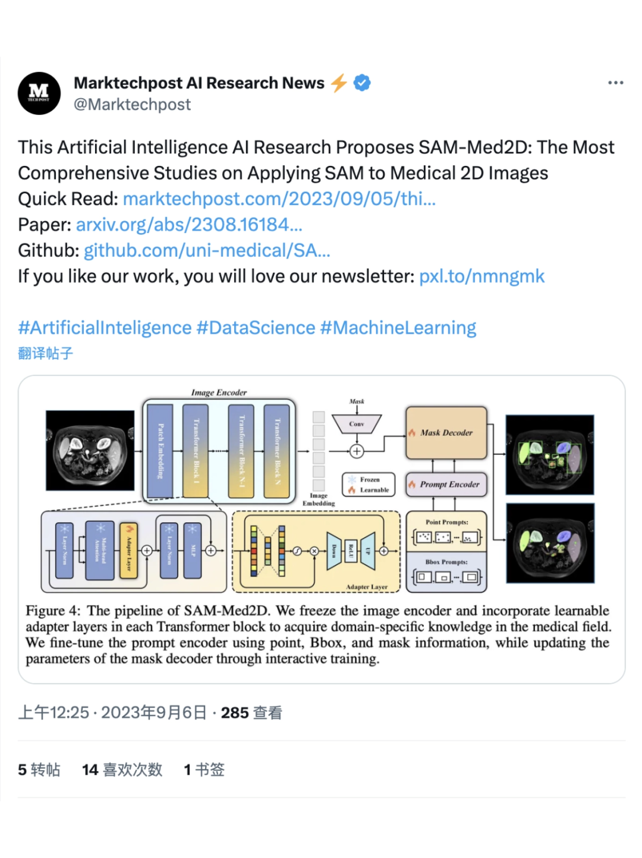Select the #MachineLearning hashtag

point(398,328)
